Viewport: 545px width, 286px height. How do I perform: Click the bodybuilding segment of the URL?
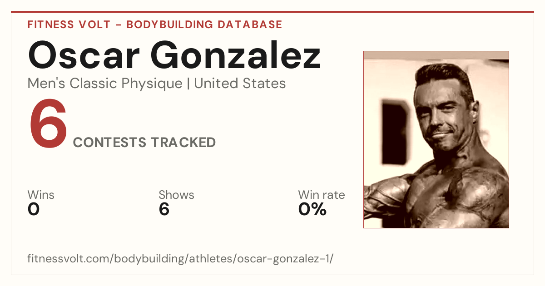click(149, 259)
